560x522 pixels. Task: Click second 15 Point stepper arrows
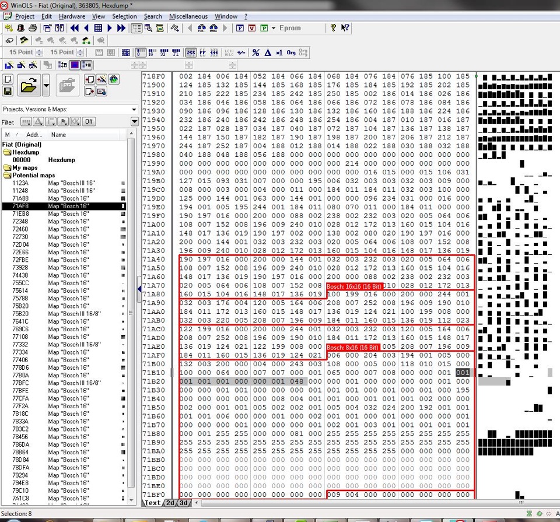coord(80,52)
